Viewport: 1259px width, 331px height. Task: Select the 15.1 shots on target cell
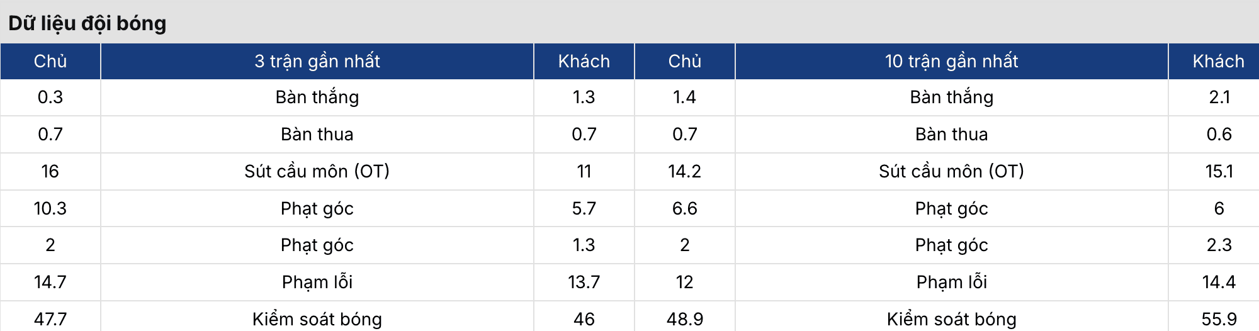(1219, 171)
